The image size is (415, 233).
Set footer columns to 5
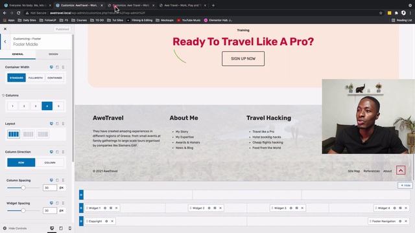point(58,106)
